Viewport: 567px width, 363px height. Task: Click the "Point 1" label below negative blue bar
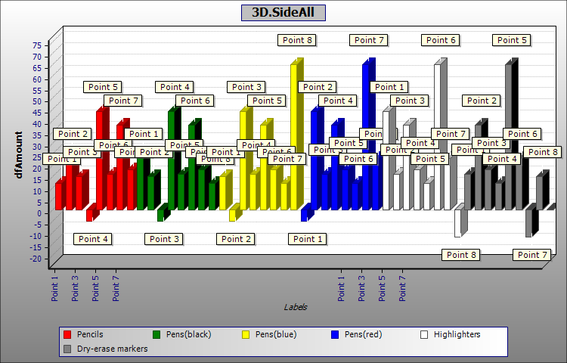coord(308,239)
